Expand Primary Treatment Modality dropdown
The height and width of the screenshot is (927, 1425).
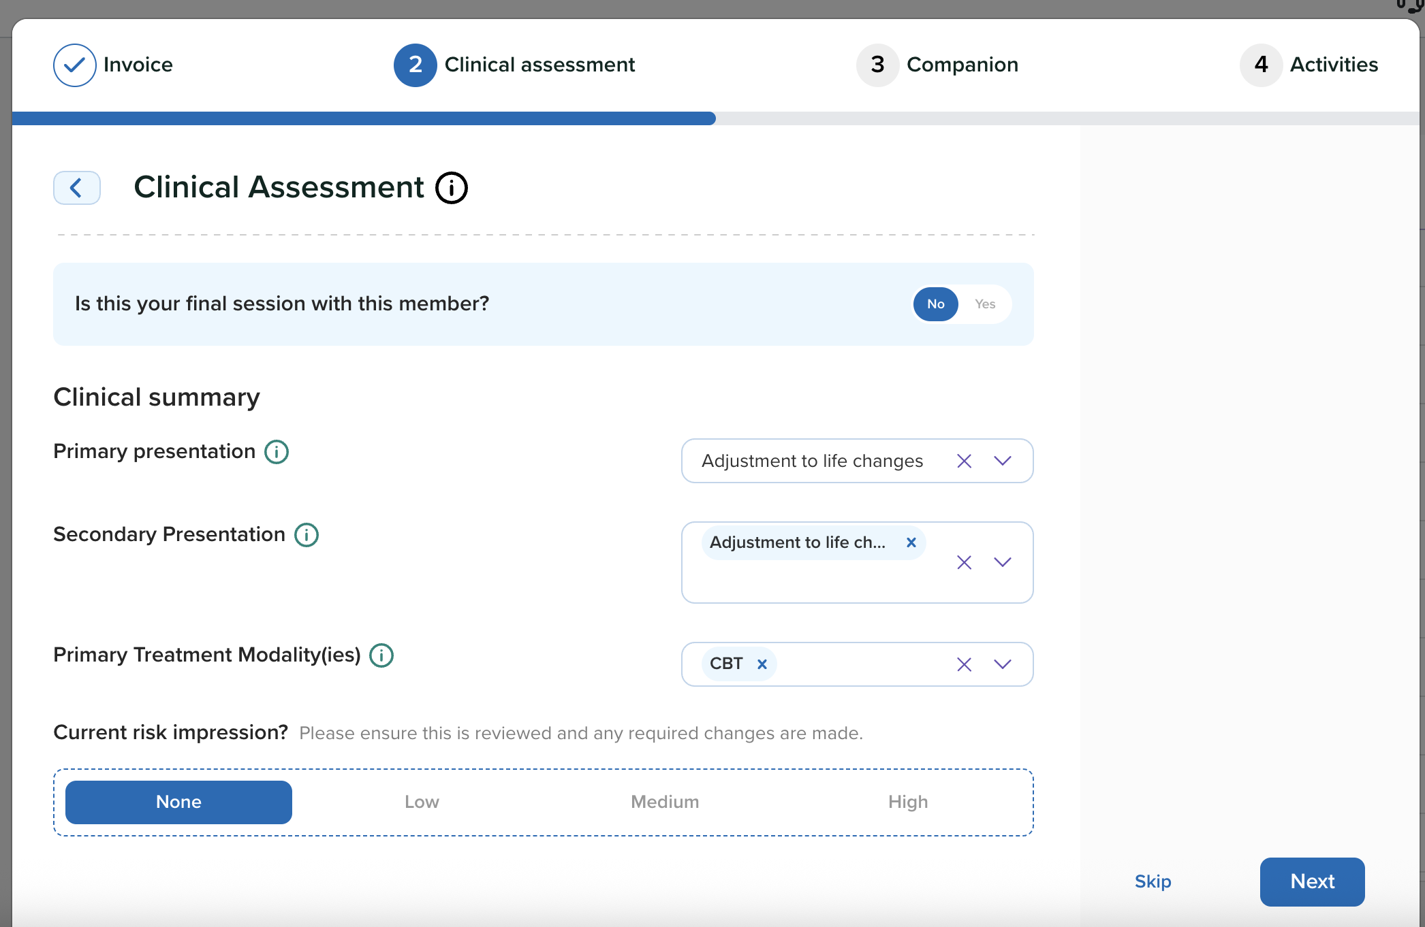tap(1003, 664)
